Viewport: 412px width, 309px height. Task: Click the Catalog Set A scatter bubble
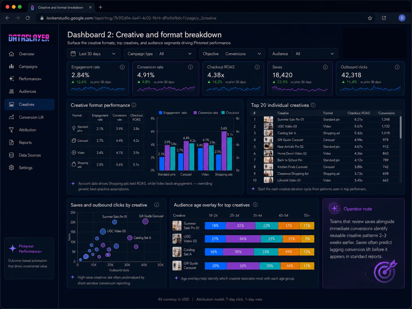(130, 238)
